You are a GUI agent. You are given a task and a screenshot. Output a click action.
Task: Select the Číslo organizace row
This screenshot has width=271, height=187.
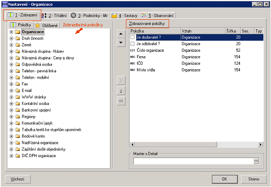pos(197,50)
